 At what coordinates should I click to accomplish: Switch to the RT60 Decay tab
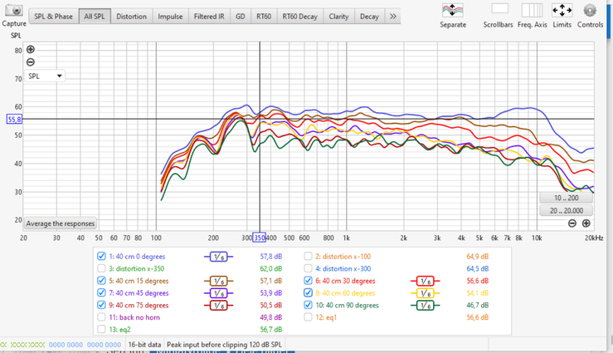pos(299,17)
